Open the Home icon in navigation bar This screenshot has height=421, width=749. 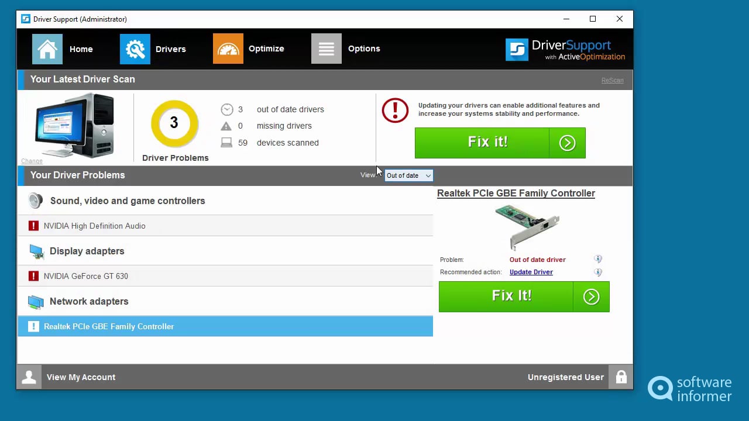(47, 49)
